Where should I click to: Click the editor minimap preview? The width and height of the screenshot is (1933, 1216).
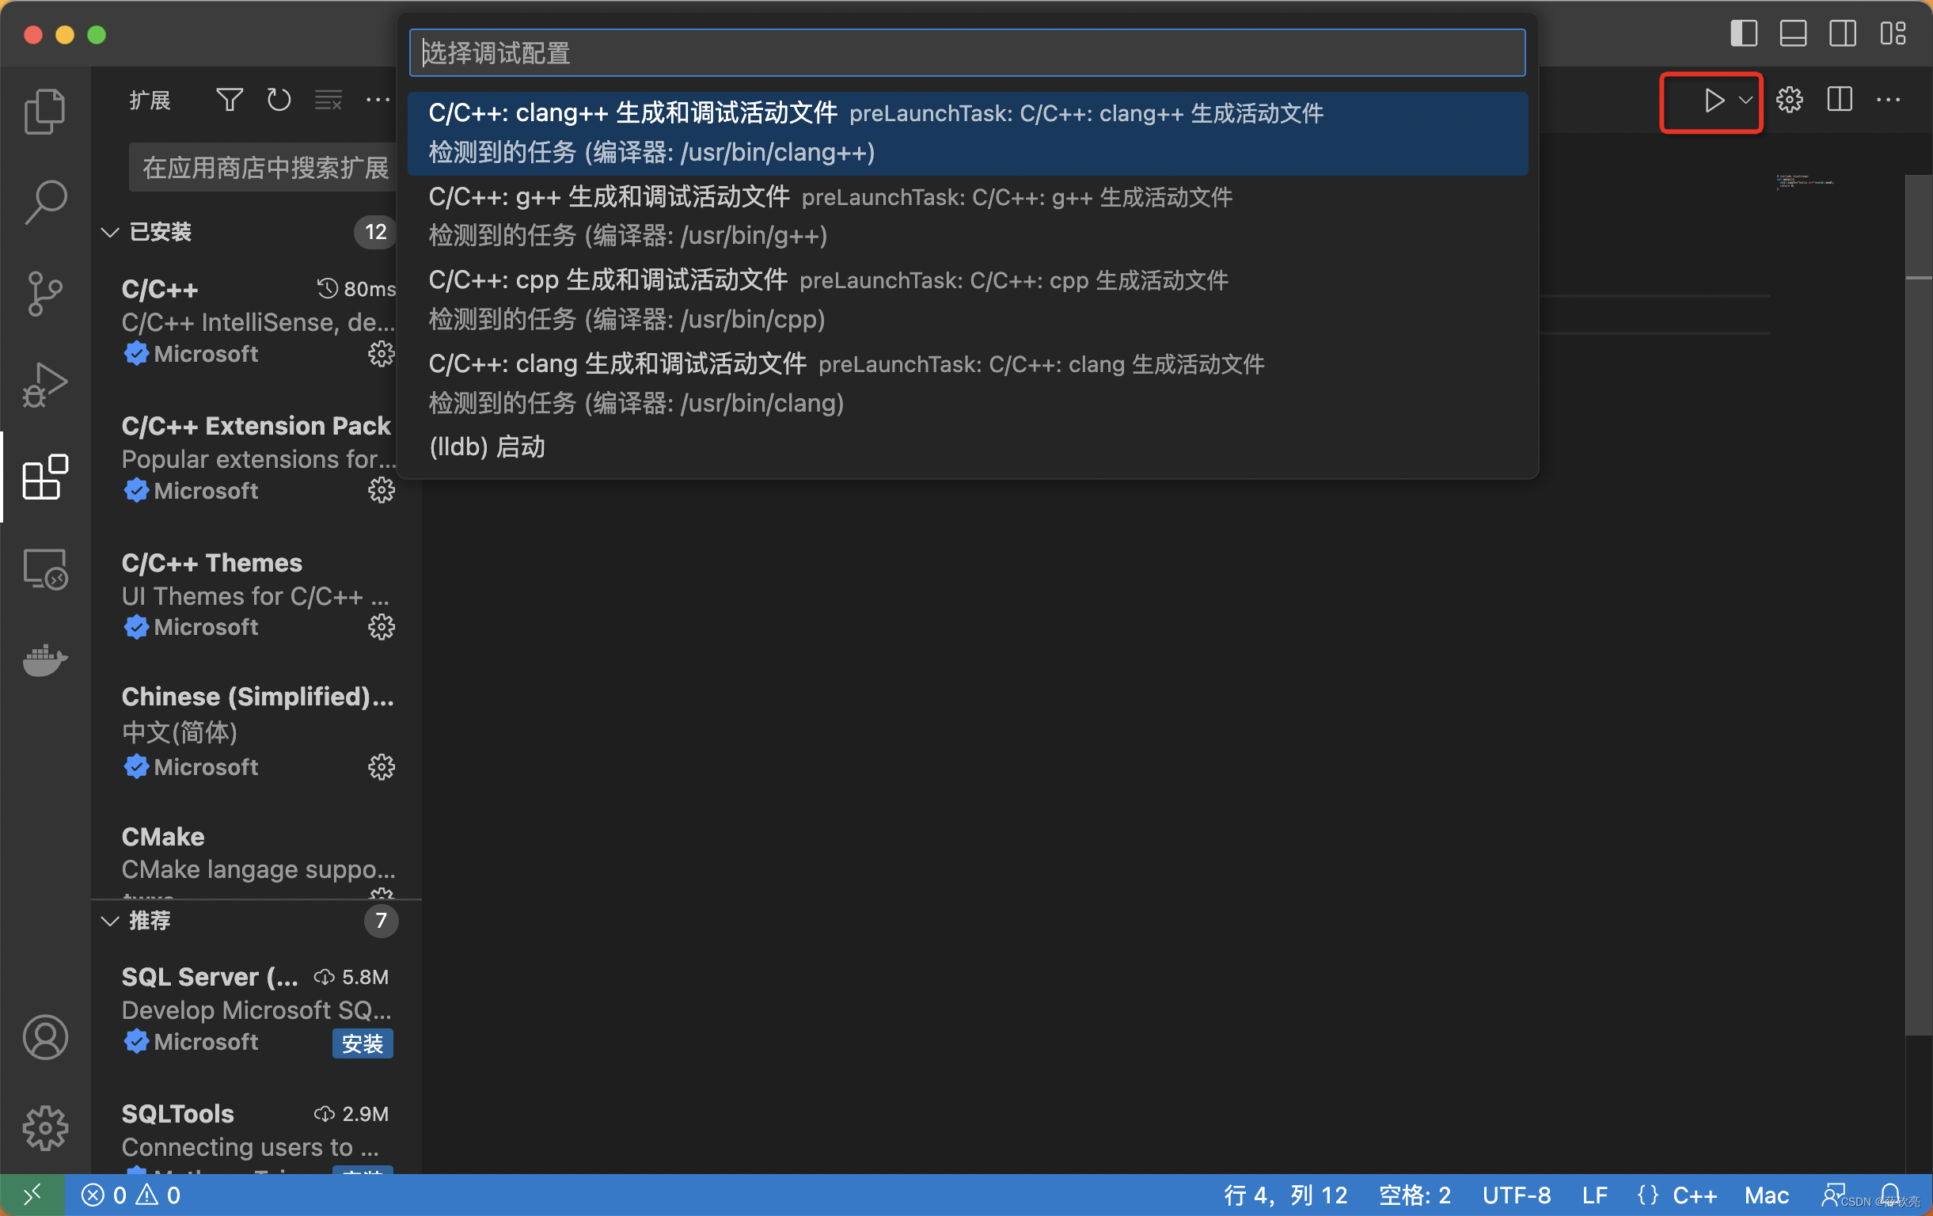[x=1805, y=181]
